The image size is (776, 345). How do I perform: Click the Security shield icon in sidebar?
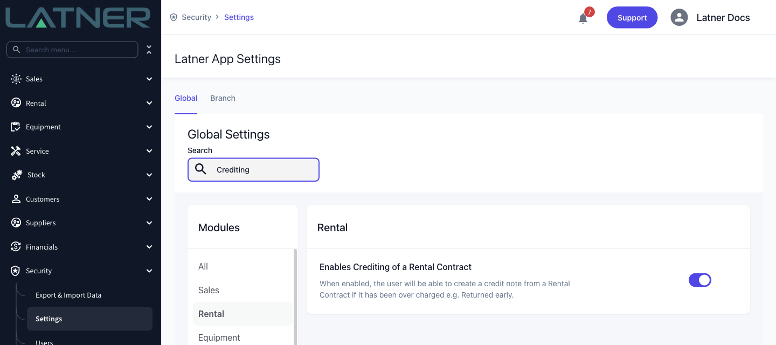pos(16,271)
